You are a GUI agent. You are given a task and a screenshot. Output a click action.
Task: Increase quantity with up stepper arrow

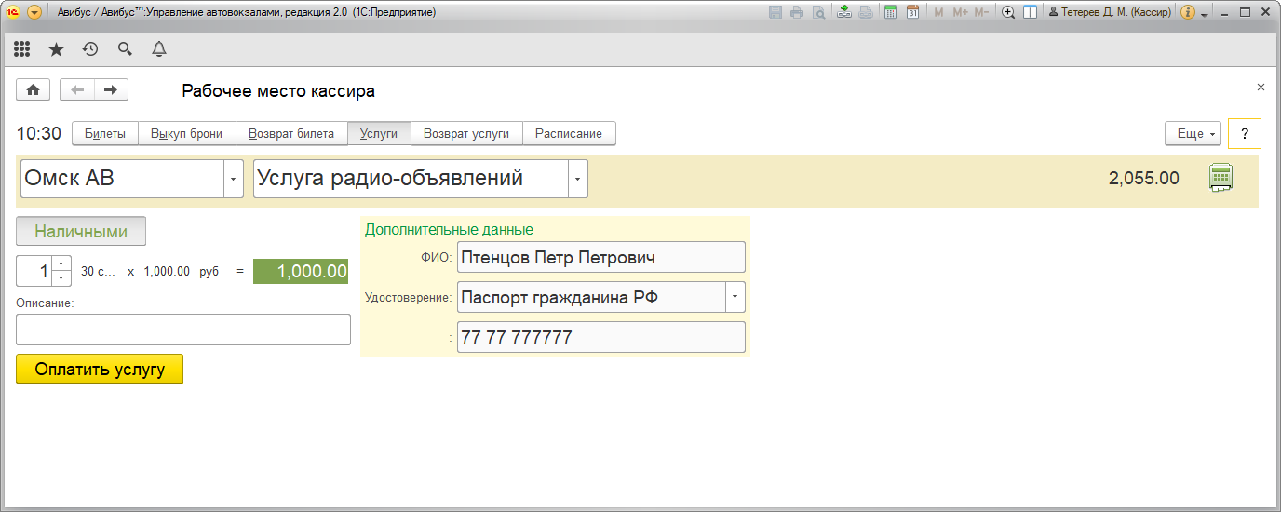(x=61, y=264)
